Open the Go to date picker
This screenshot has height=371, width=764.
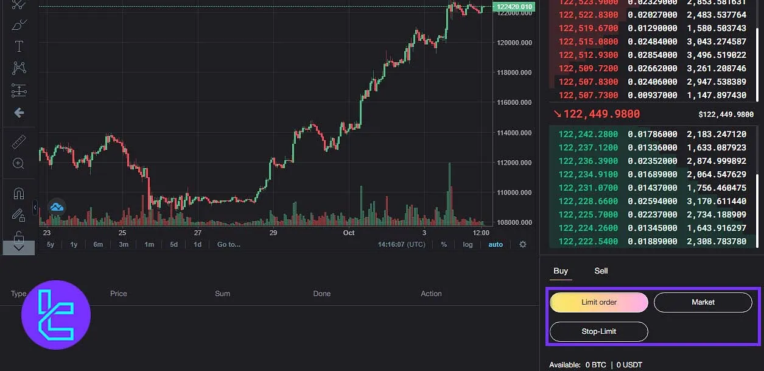point(229,244)
